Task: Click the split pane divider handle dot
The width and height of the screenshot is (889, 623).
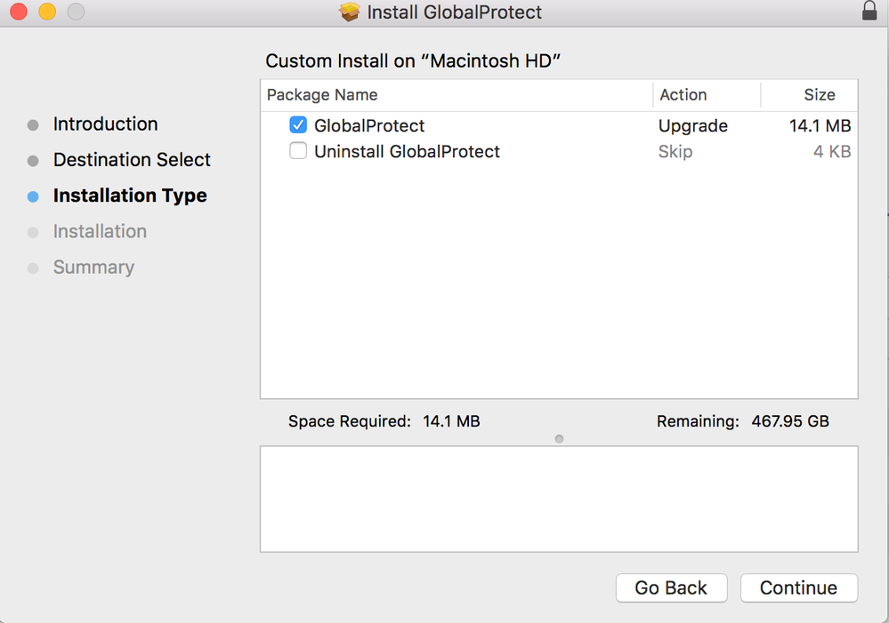Action: [x=559, y=439]
